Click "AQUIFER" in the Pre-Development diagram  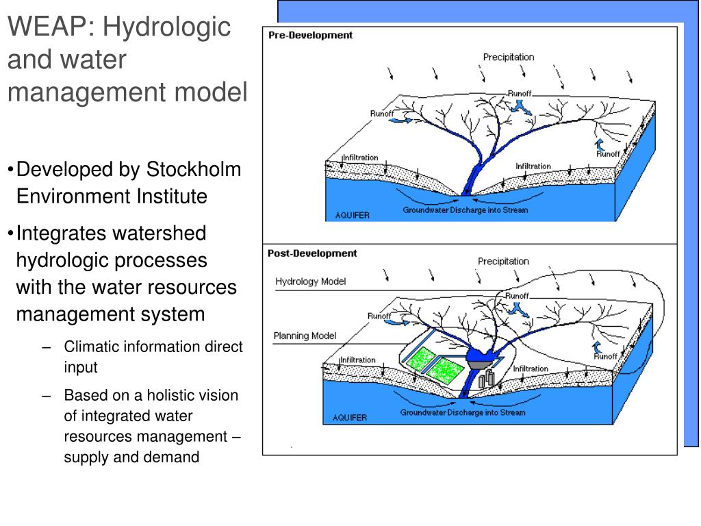click(x=353, y=215)
